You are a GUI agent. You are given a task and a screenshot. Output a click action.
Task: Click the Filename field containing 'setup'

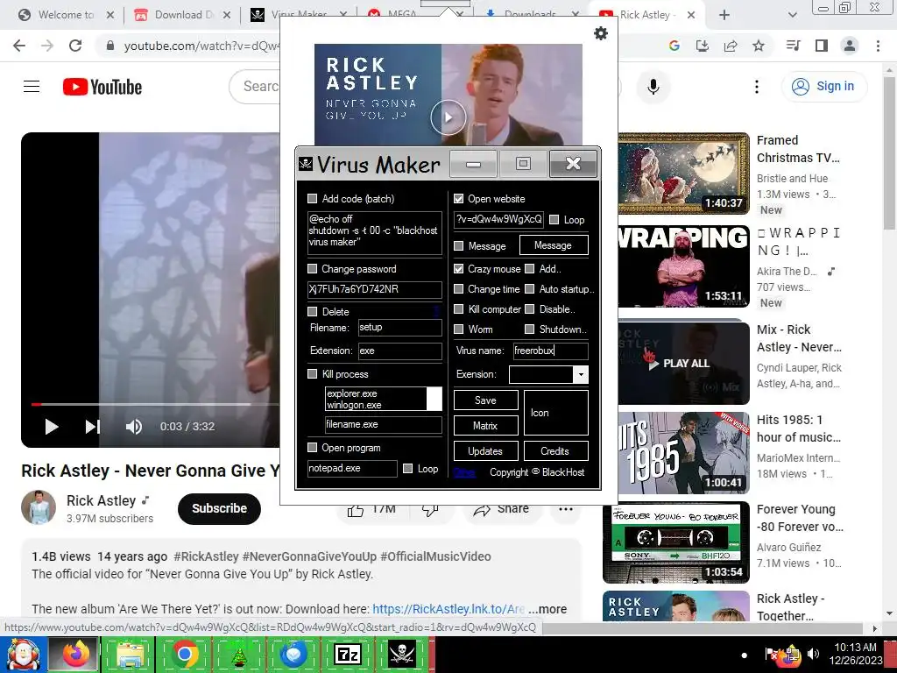point(399,328)
